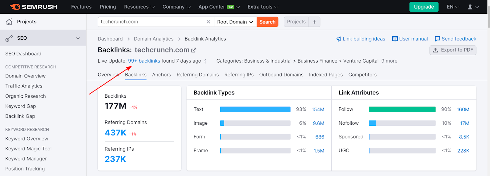Clear the domain search field with X

point(208,22)
